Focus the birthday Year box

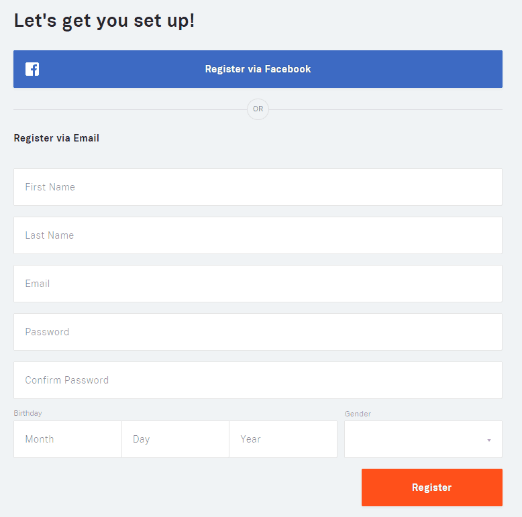tap(283, 439)
